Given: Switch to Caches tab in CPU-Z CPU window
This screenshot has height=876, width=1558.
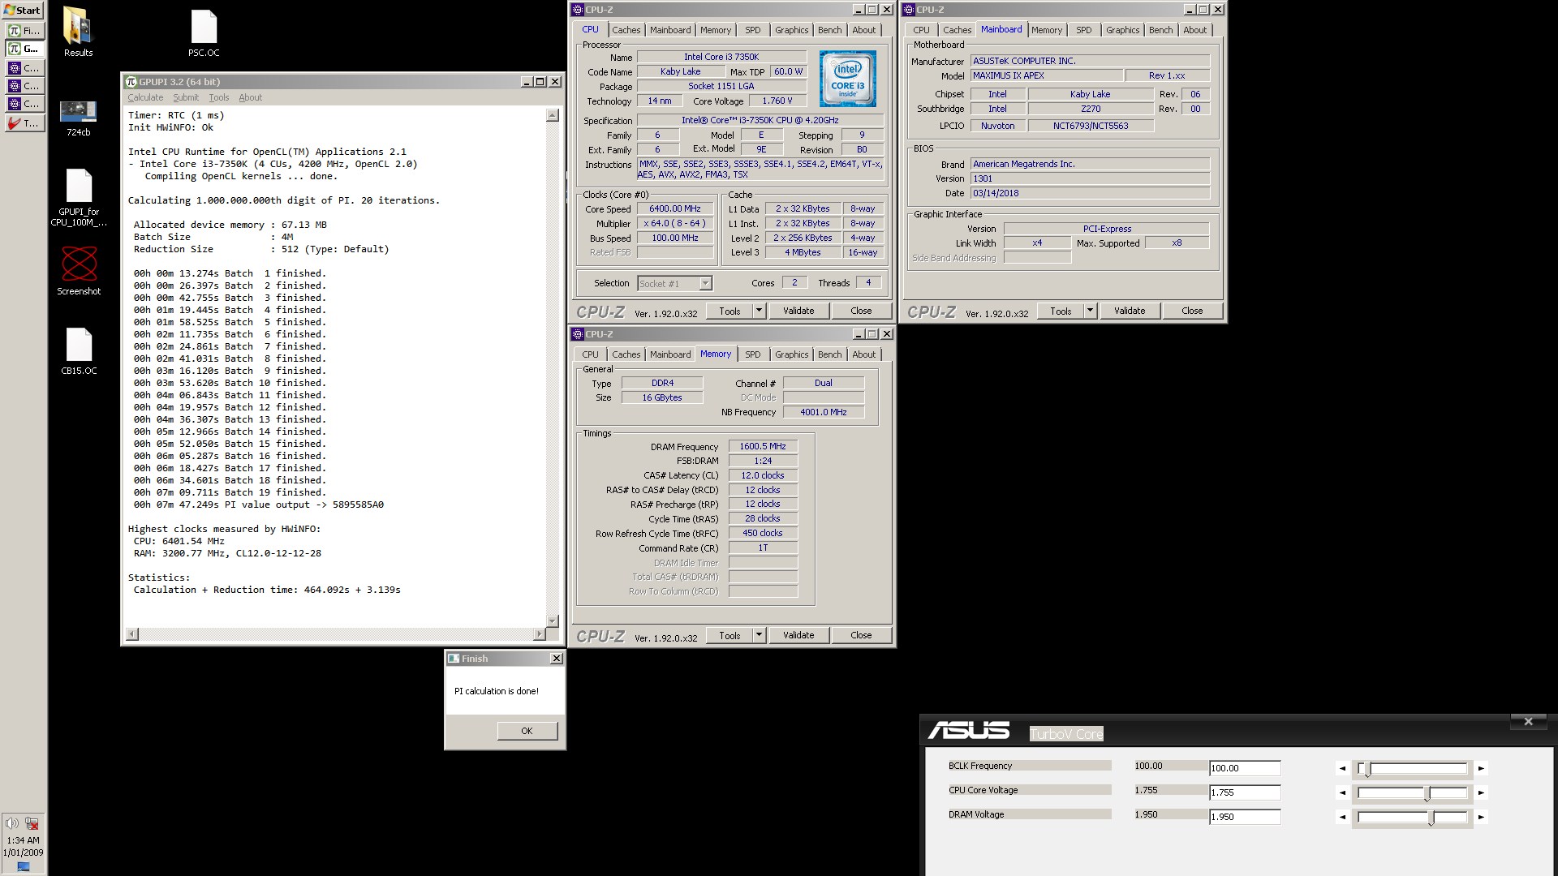Looking at the screenshot, I should (x=626, y=30).
